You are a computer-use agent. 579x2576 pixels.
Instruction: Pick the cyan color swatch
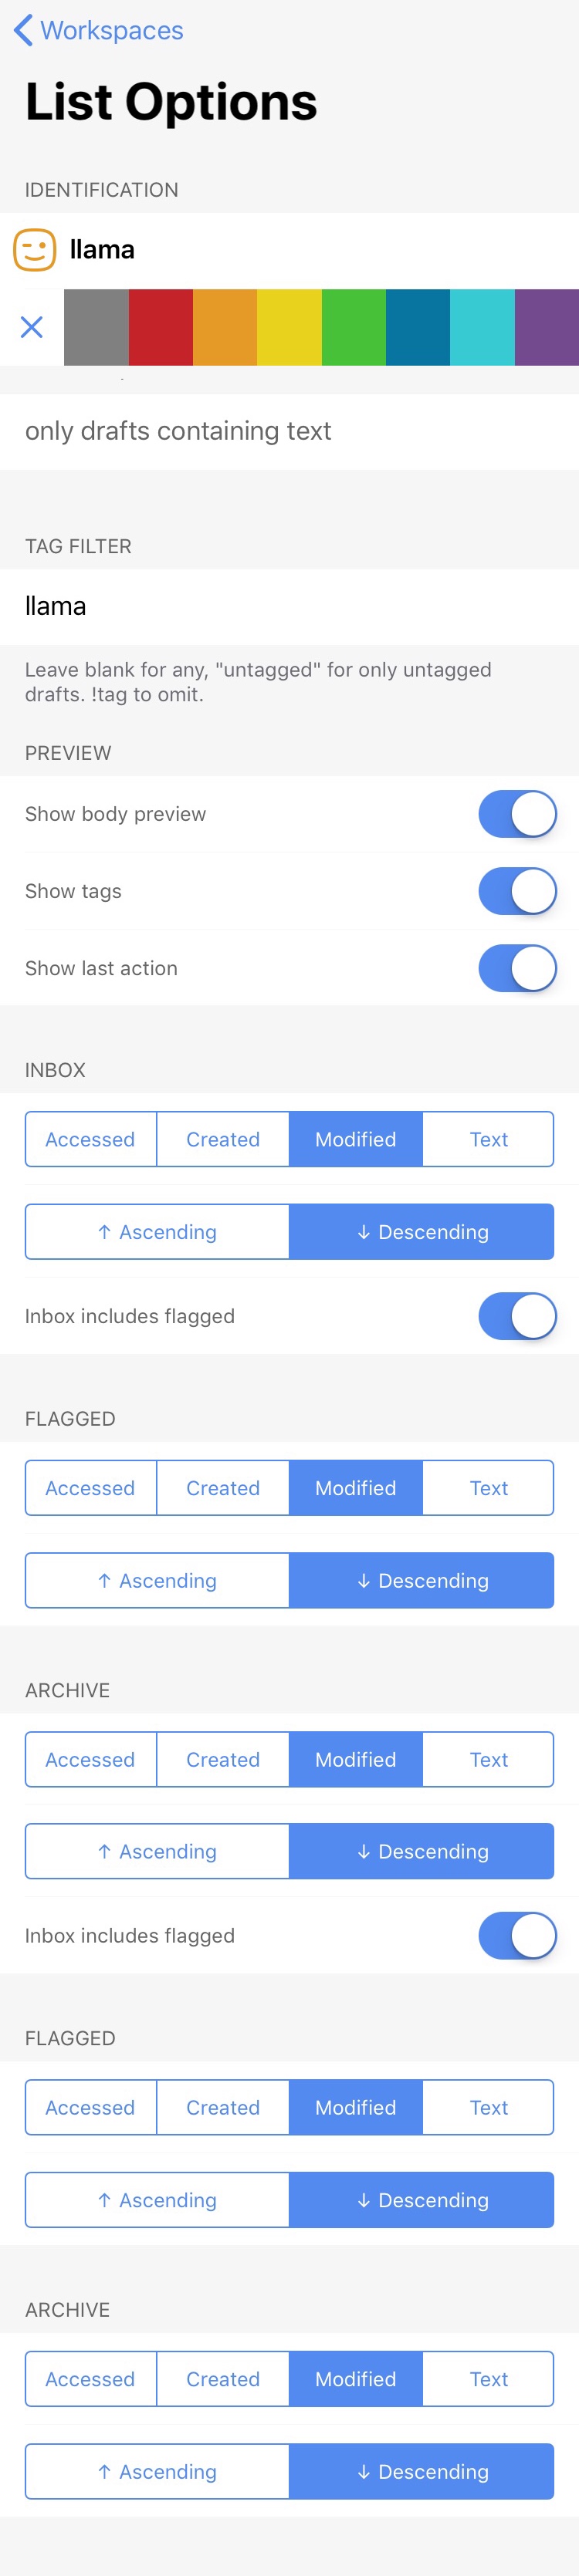[482, 327]
